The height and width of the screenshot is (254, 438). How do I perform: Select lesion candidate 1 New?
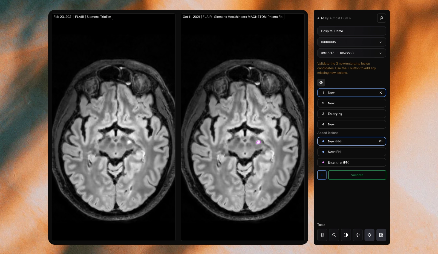(352, 93)
